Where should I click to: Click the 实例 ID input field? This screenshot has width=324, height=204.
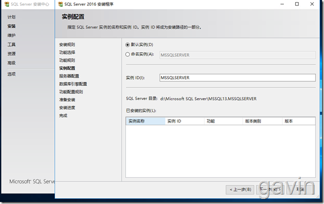[237, 78]
